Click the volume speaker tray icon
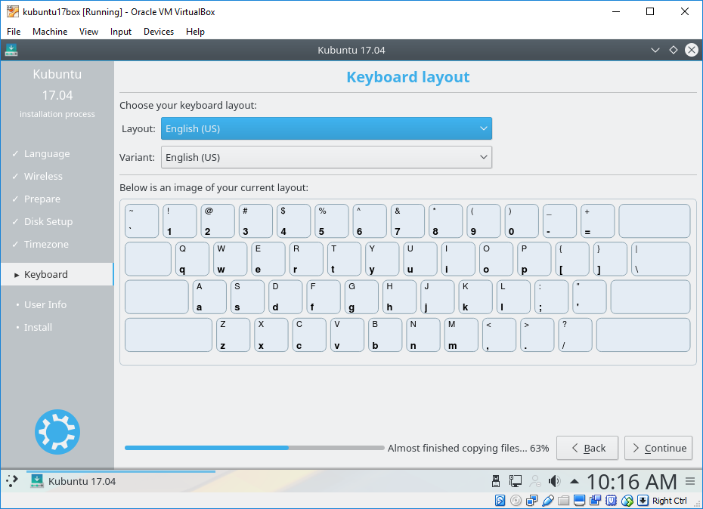Screen dimensions: 703x509 pos(554,481)
